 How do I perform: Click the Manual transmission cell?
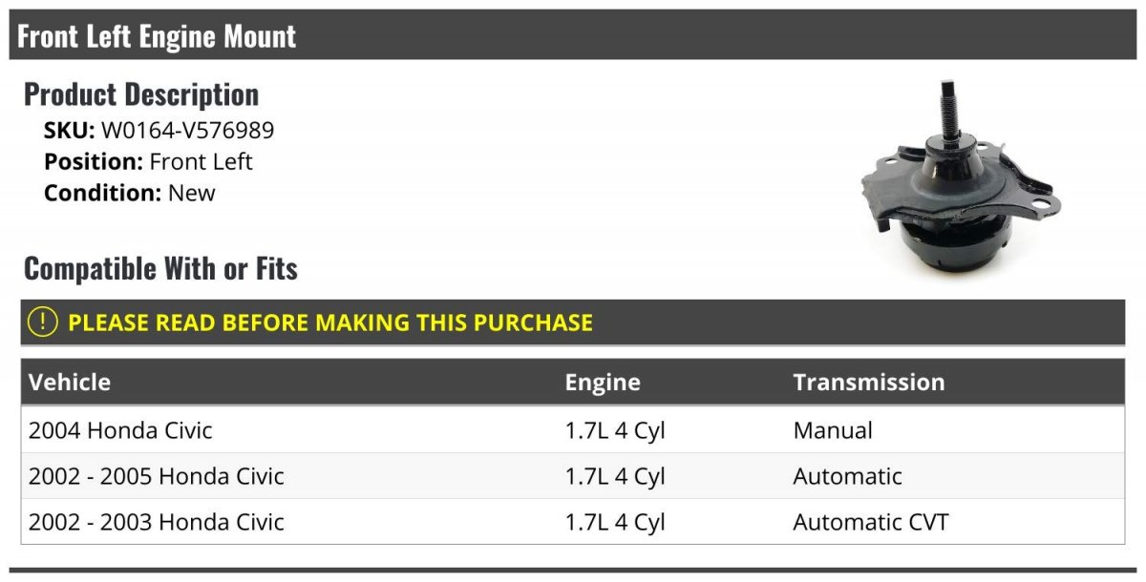pyautogui.click(x=833, y=430)
